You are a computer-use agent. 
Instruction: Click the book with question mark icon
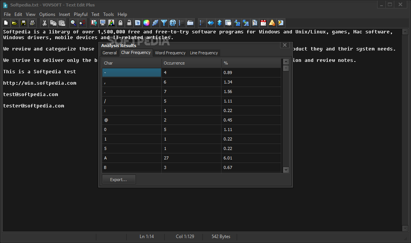coord(94,23)
